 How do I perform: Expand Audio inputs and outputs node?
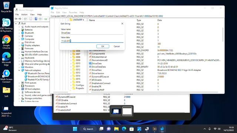(19, 27)
